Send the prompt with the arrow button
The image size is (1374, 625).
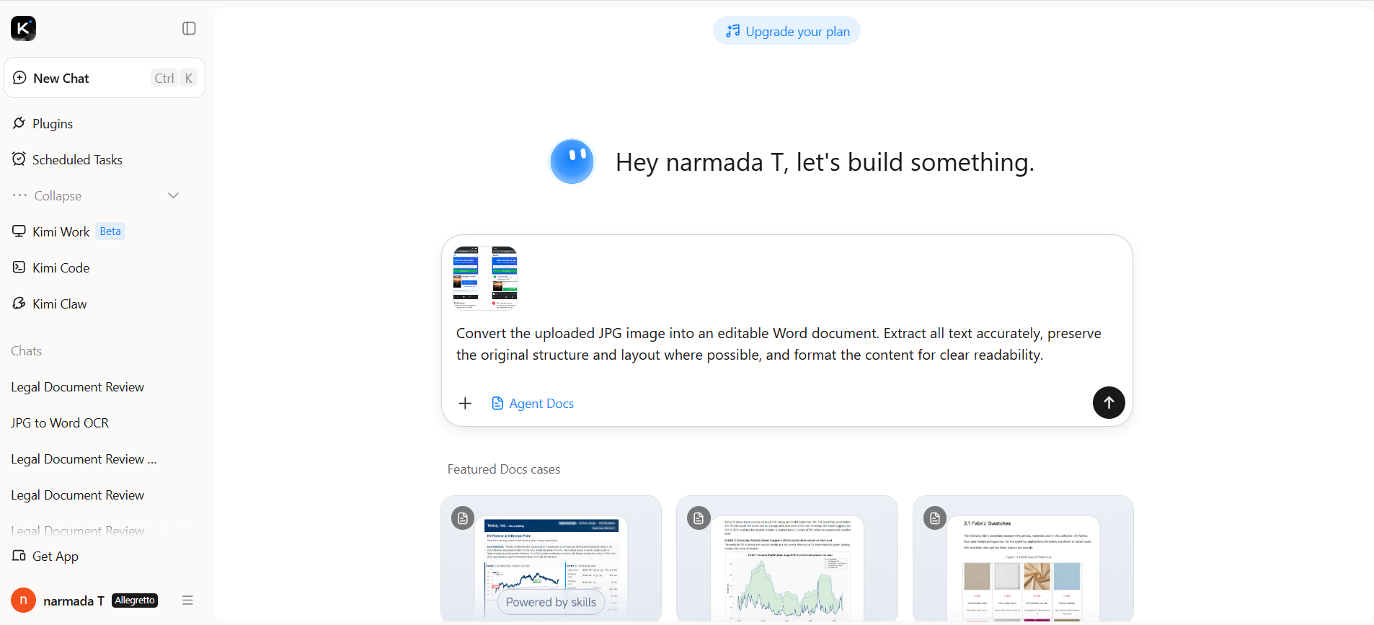click(x=1109, y=403)
